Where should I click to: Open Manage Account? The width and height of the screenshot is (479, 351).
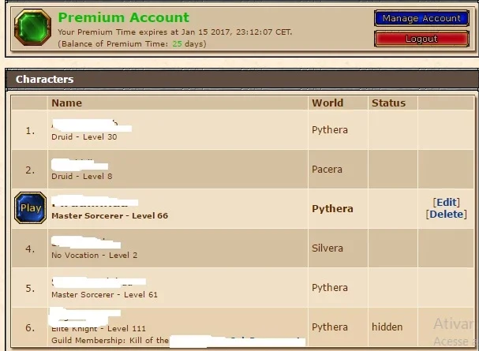pyautogui.click(x=421, y=18)
